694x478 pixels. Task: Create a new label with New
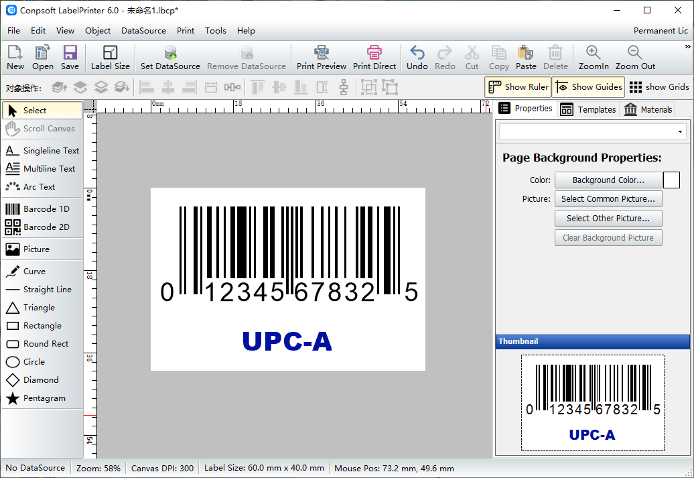coord(15,58)
